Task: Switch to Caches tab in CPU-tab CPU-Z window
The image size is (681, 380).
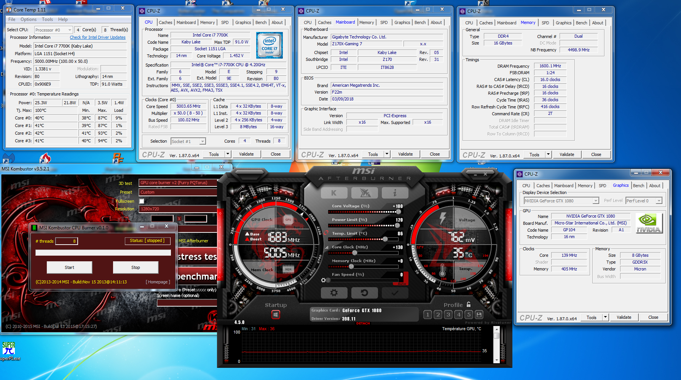Action: [166, 22]
